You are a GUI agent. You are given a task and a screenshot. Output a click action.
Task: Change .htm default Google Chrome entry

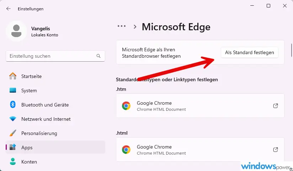pos(200,106)
